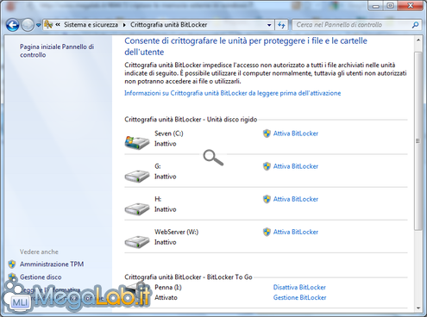Click the Control Panel icon in address bar
The width and height of the screenshot is (427, 317).
tap(48, 25)
